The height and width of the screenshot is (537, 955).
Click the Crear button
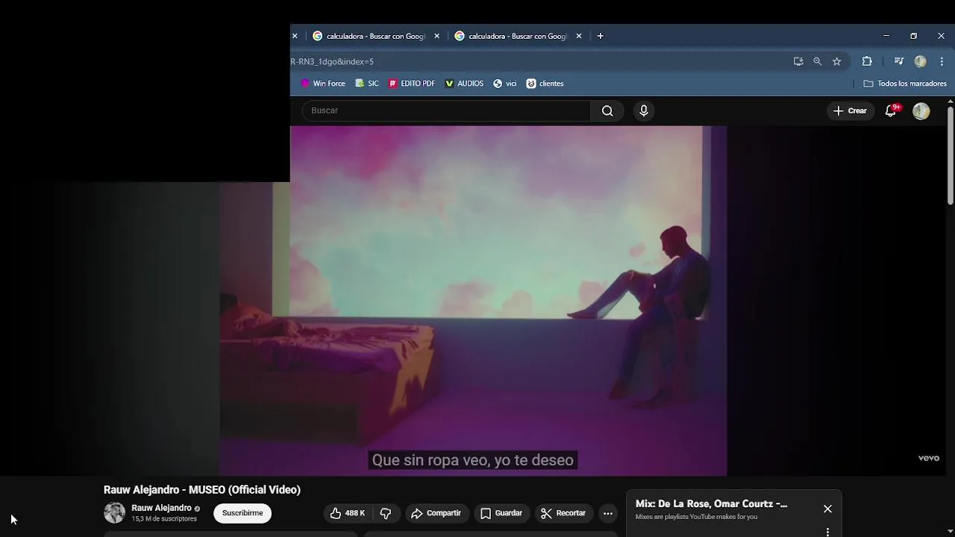(x=850, y=111)
